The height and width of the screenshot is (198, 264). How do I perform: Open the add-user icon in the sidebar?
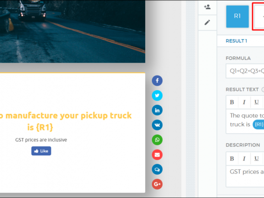(x=207, y=7)
